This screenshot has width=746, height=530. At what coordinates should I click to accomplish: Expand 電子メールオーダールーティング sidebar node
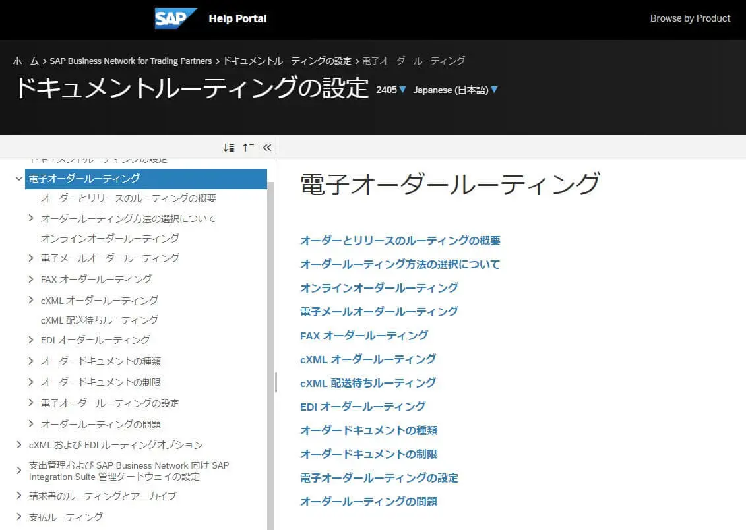[31, 258]
